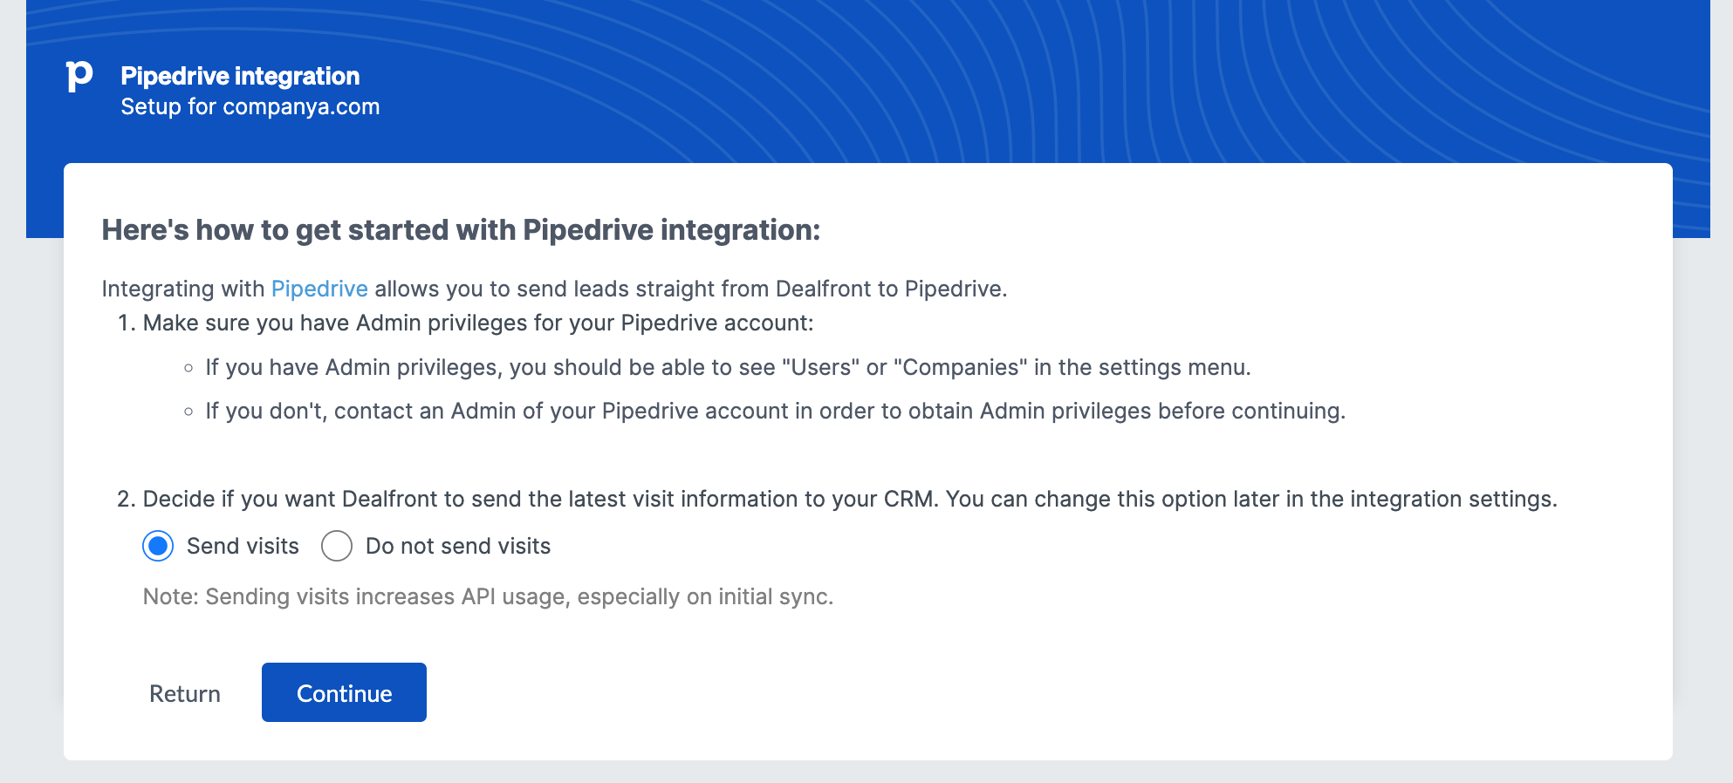Viewport: 1733px width, 783px height.
Task: Click the Pipedrive logo icon in header
Action: [79, 77]
